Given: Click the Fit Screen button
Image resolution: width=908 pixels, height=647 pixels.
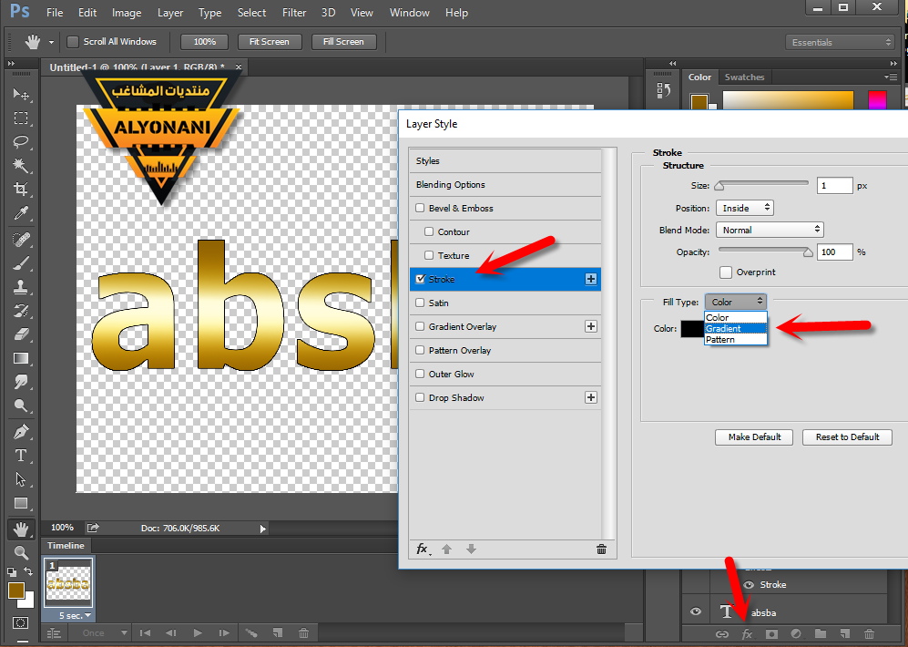Looking at the screenshot, I should coord(269,42).
